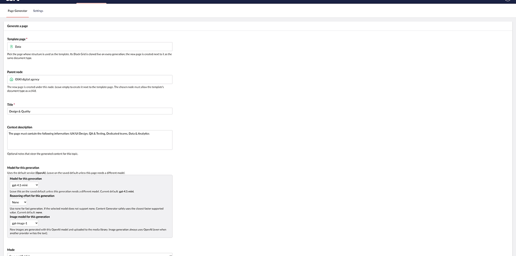Viewport: 516px width, 256px height.
Task: Click inside the Context description textarea
Action: [x=90, y=140]
